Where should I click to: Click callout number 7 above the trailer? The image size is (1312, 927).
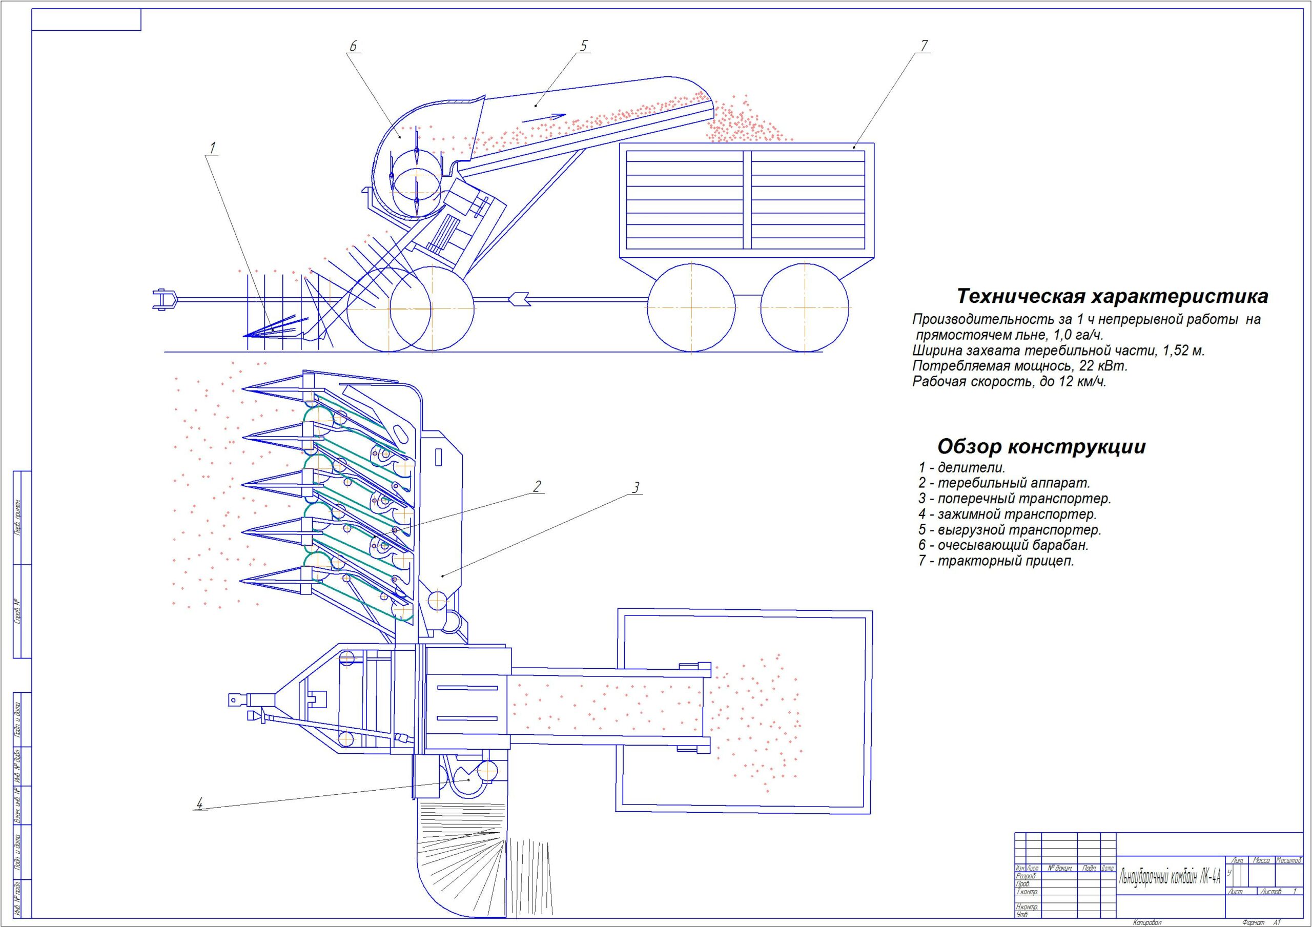tap(925, 46)
